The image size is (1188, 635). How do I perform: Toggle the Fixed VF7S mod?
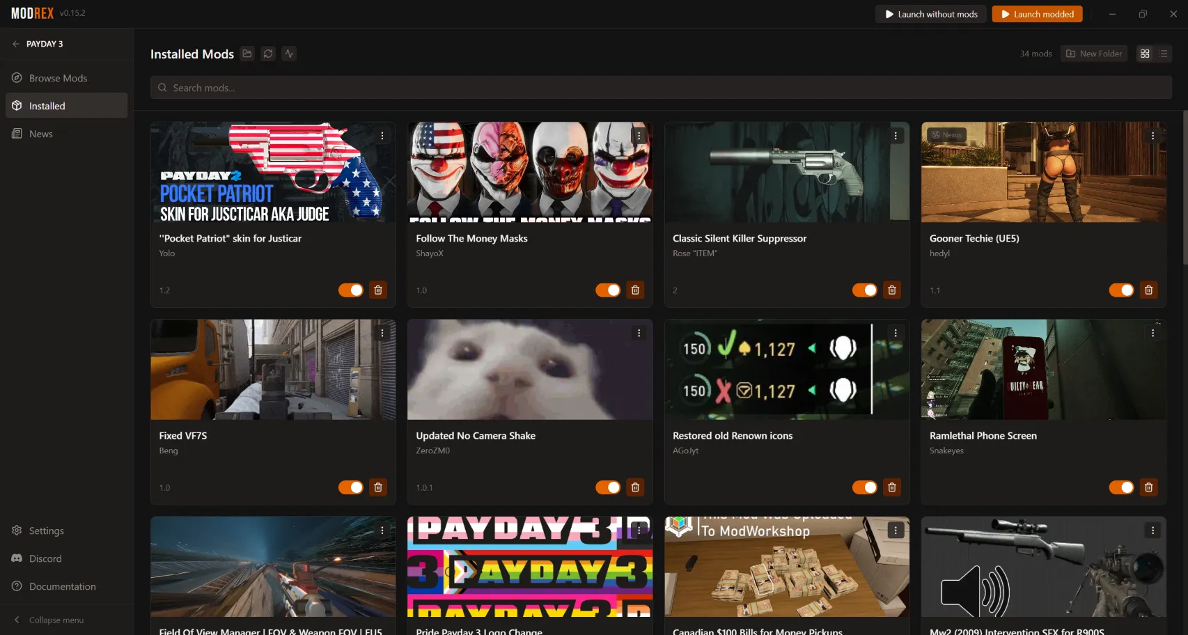(351, 487)
